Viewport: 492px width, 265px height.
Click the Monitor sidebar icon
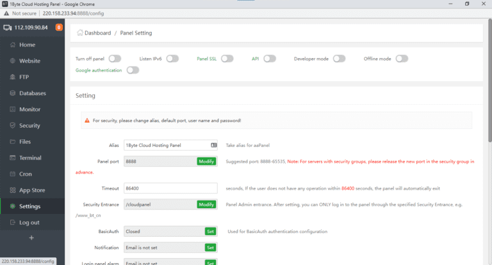[x=12, y=109]
